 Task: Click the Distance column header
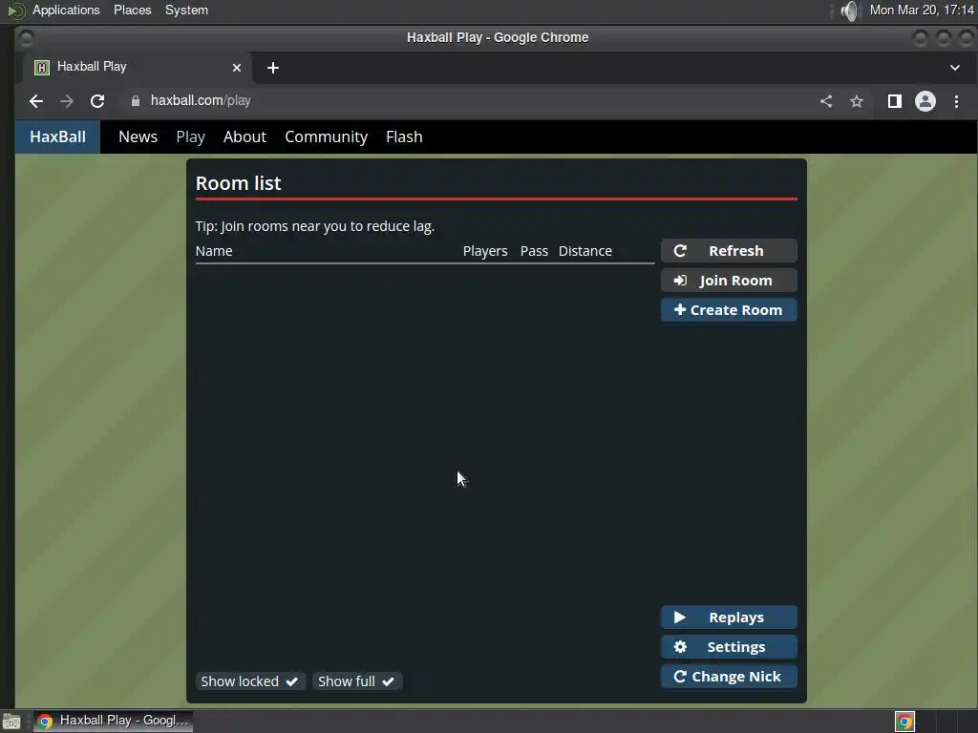tap(585, 251)
